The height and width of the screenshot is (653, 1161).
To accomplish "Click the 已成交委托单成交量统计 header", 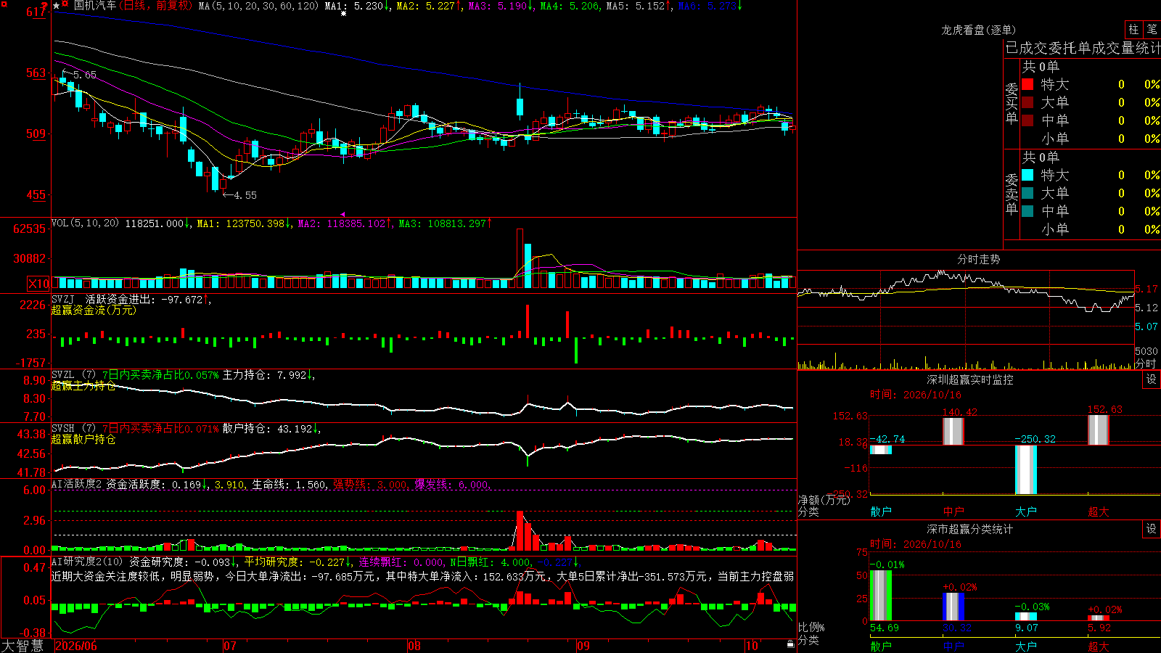I will [x=1083, y=48].
